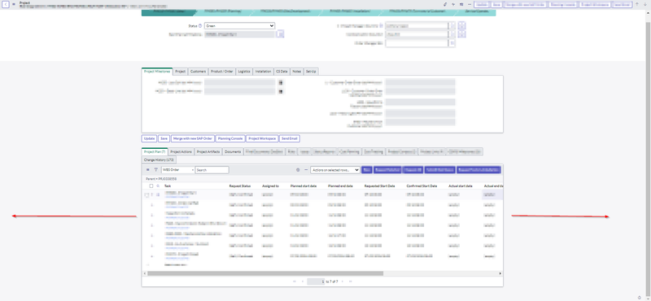This screenshot has width=651, height=301.
Task: Sort by Planned end date column header
Action: (x=340, y=186)
